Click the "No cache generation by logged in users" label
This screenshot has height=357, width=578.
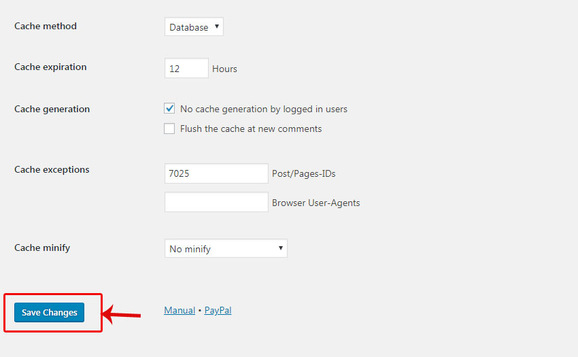tap(264, 109)
